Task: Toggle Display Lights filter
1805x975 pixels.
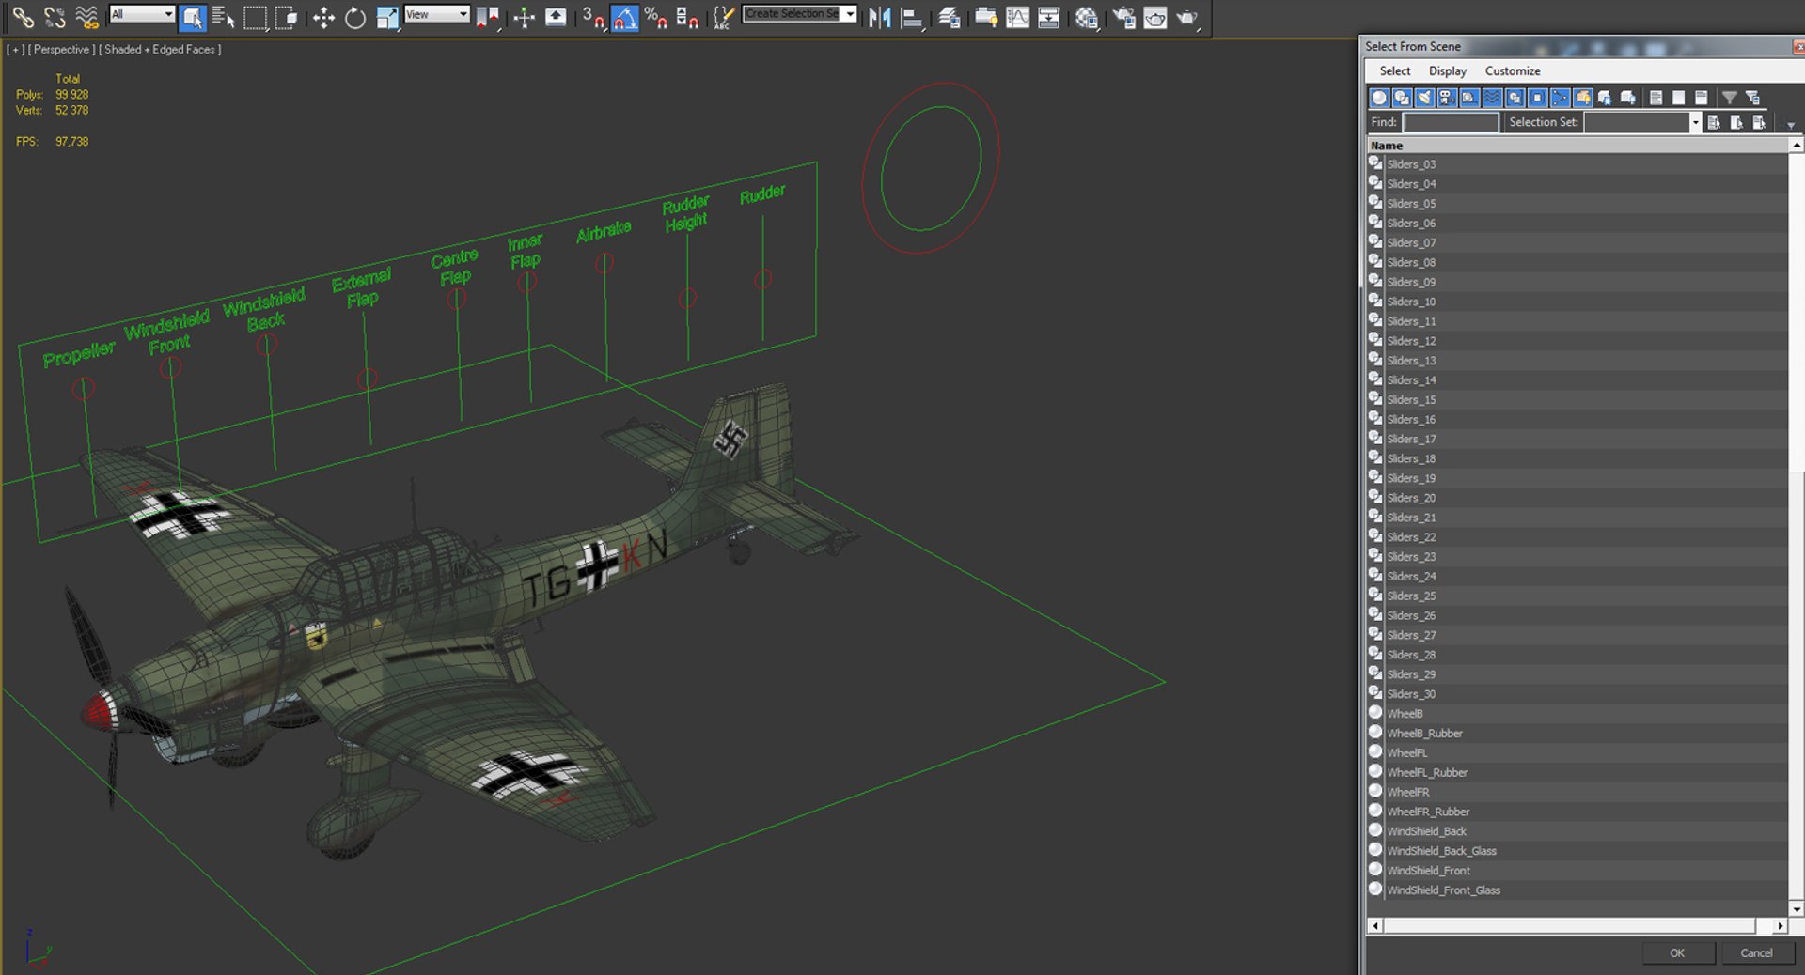Action: [x=1424, y=98]
